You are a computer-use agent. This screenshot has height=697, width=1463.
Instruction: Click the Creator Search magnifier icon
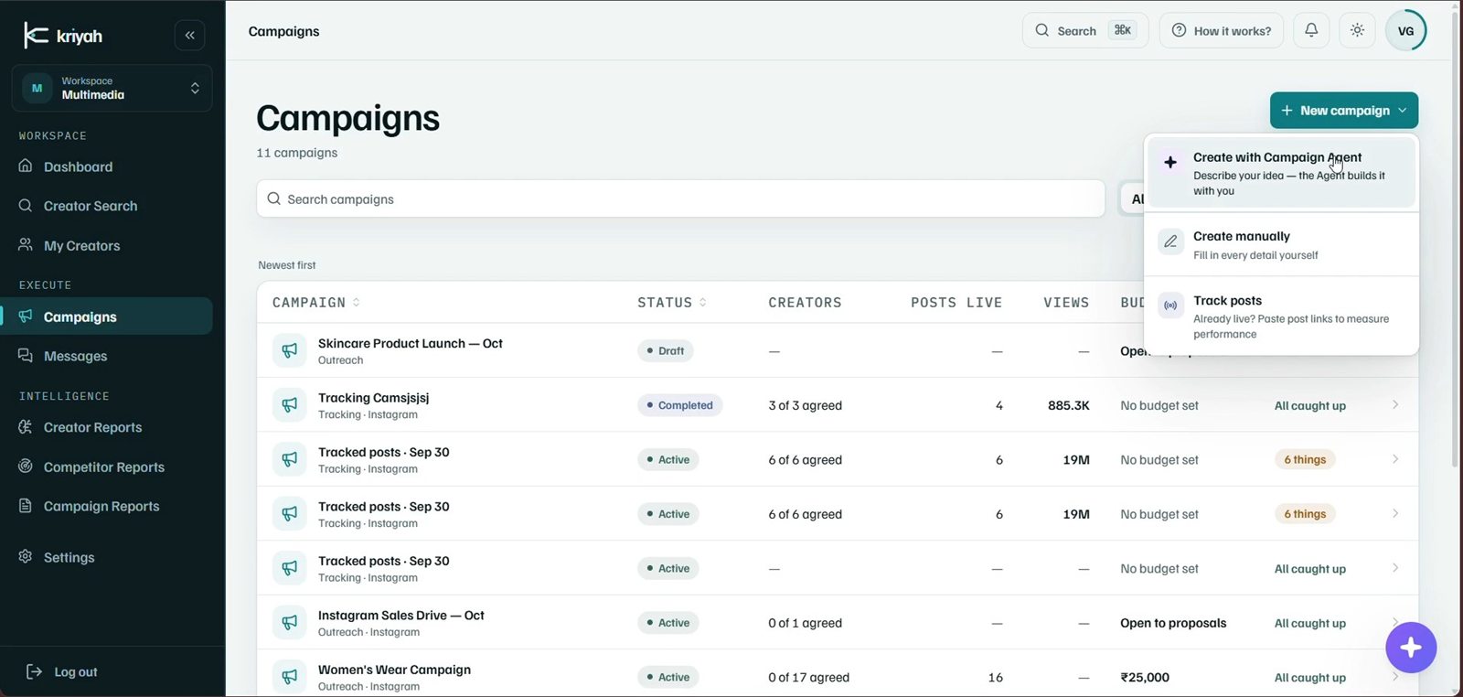point(26,205)
